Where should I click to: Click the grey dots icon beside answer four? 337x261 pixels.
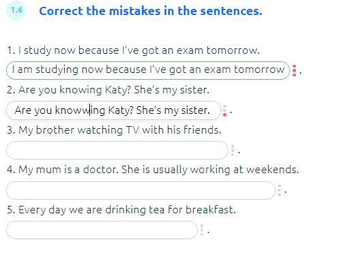tap(279, 190)
